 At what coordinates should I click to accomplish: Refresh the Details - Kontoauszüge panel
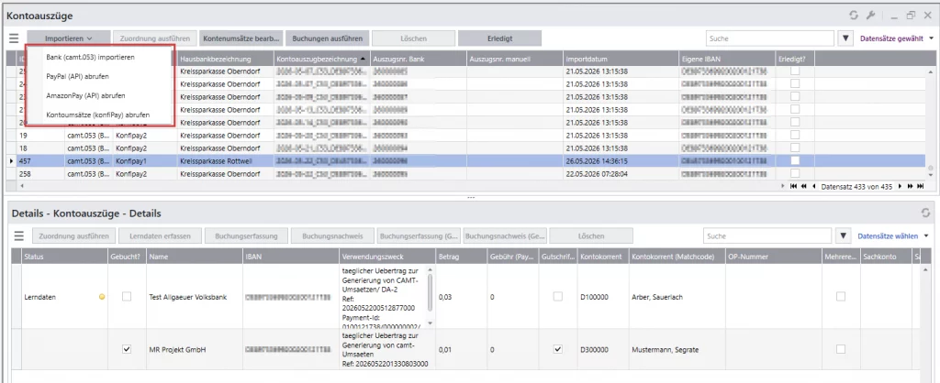pos(925,213)
